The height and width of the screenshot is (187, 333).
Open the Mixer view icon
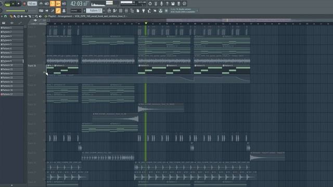[x=126, y=10]
